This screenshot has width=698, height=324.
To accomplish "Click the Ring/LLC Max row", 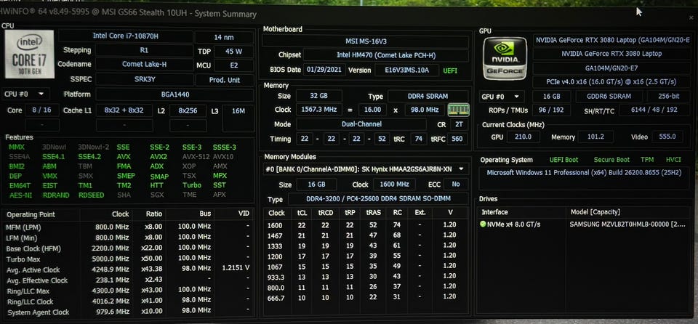I will (x=128, y=291).
